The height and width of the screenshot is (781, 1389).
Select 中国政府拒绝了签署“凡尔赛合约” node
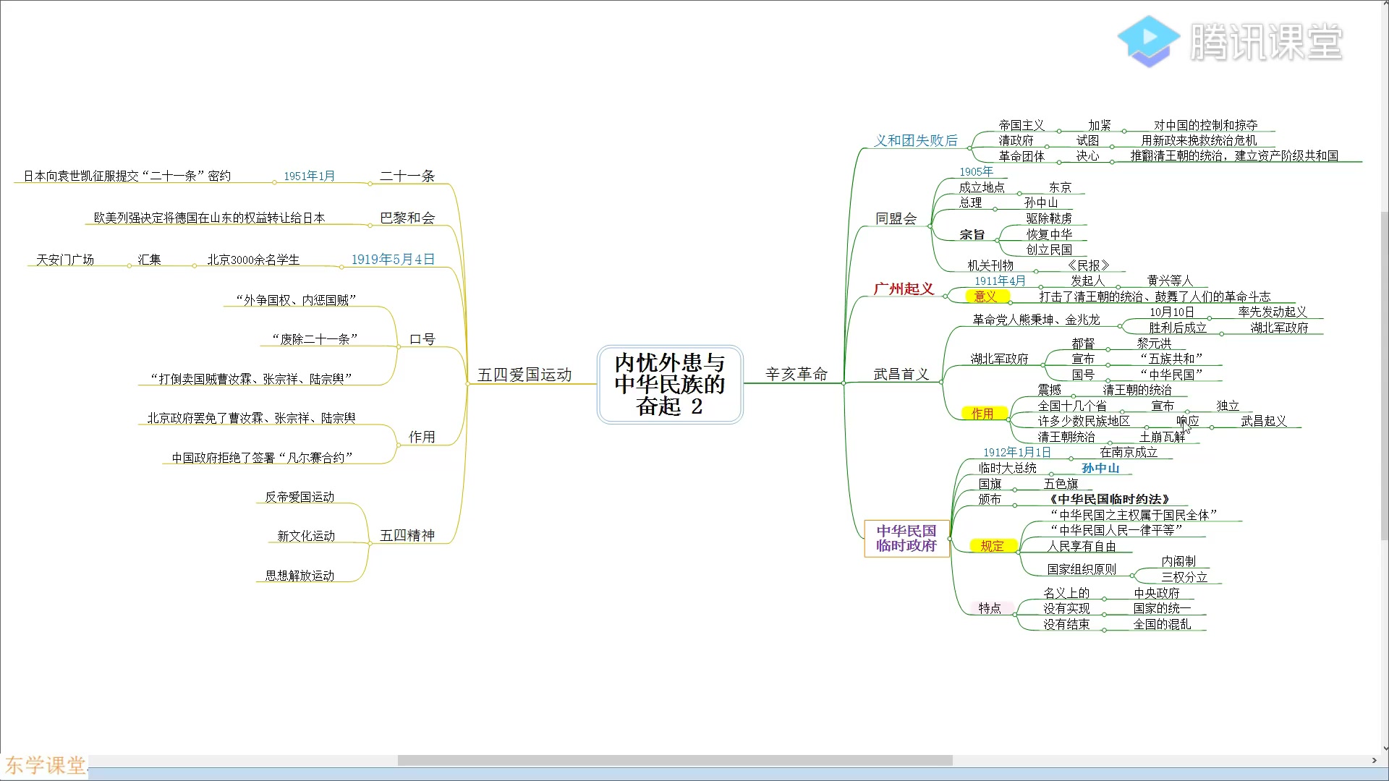click(262, 457)
